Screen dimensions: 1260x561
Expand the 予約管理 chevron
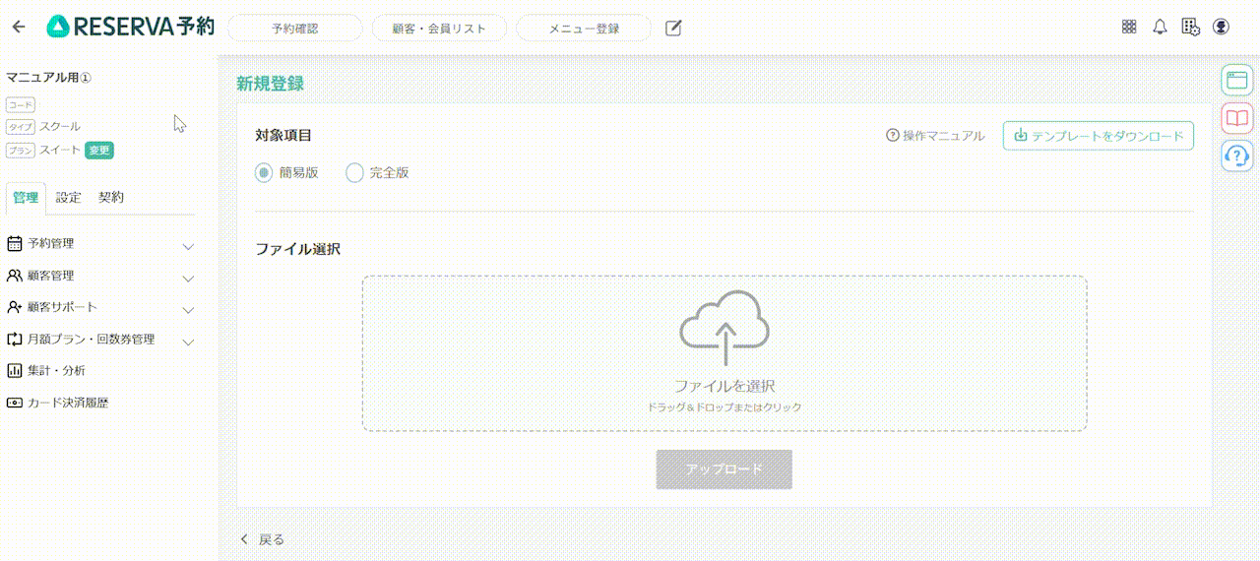(x=188, y=245)
